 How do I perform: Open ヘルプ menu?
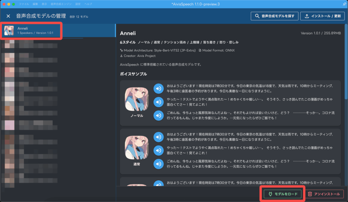[x=88, y=4]
